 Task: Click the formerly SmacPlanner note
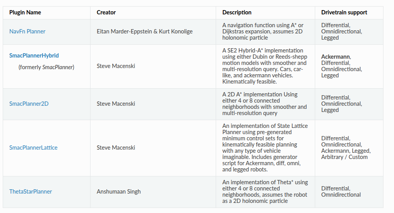[x=46, y=67]
